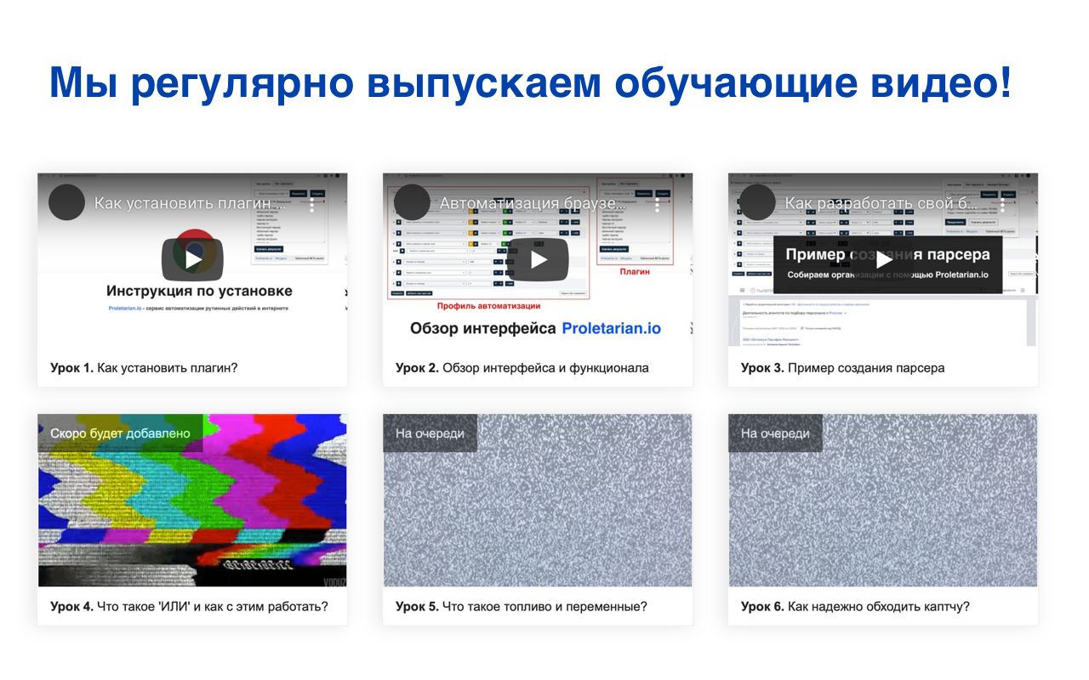Open channel avatar on Урок 2 video
Image resolution: width=1089 pixels, height=680 pixels.
(412, 202)
